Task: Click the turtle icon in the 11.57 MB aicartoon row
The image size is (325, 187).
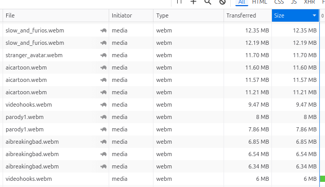Action: pyautogui.click(x=104, y=80)
